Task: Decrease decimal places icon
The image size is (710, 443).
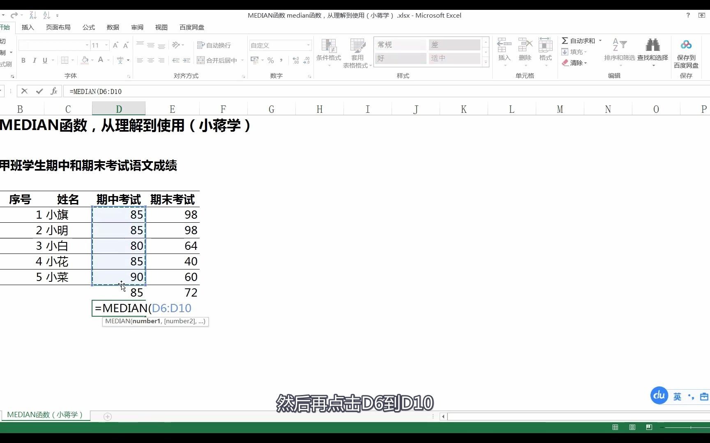Action: (307, 60)
